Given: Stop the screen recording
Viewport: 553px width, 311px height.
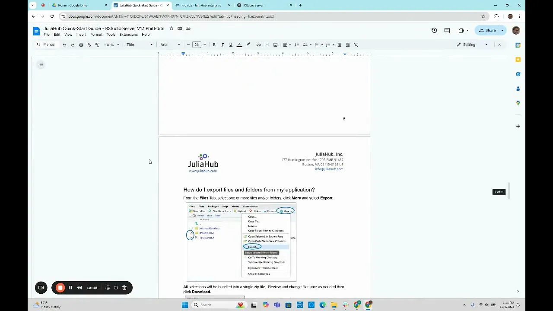Looking at the screenshot, I should (x=60, y=288).
